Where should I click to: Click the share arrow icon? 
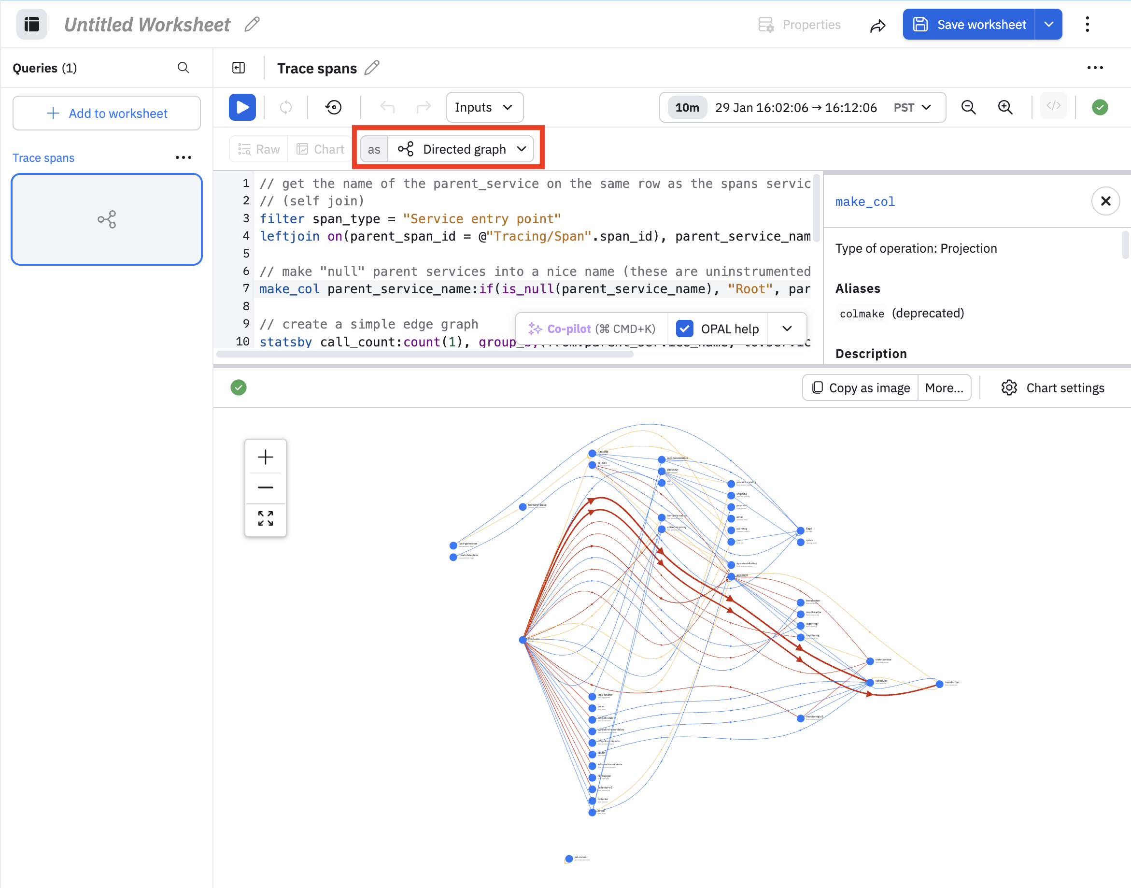click(878, 25)
